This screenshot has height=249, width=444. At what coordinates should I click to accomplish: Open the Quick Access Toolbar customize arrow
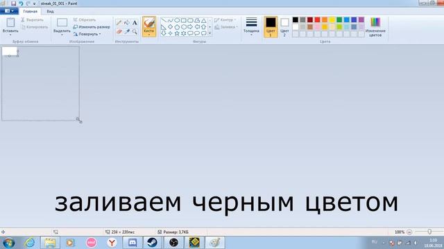(34, 3)
